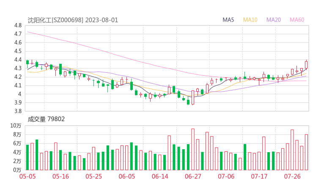Select the last volume bar on the right
313x186 pixels.
coord(306,152)
